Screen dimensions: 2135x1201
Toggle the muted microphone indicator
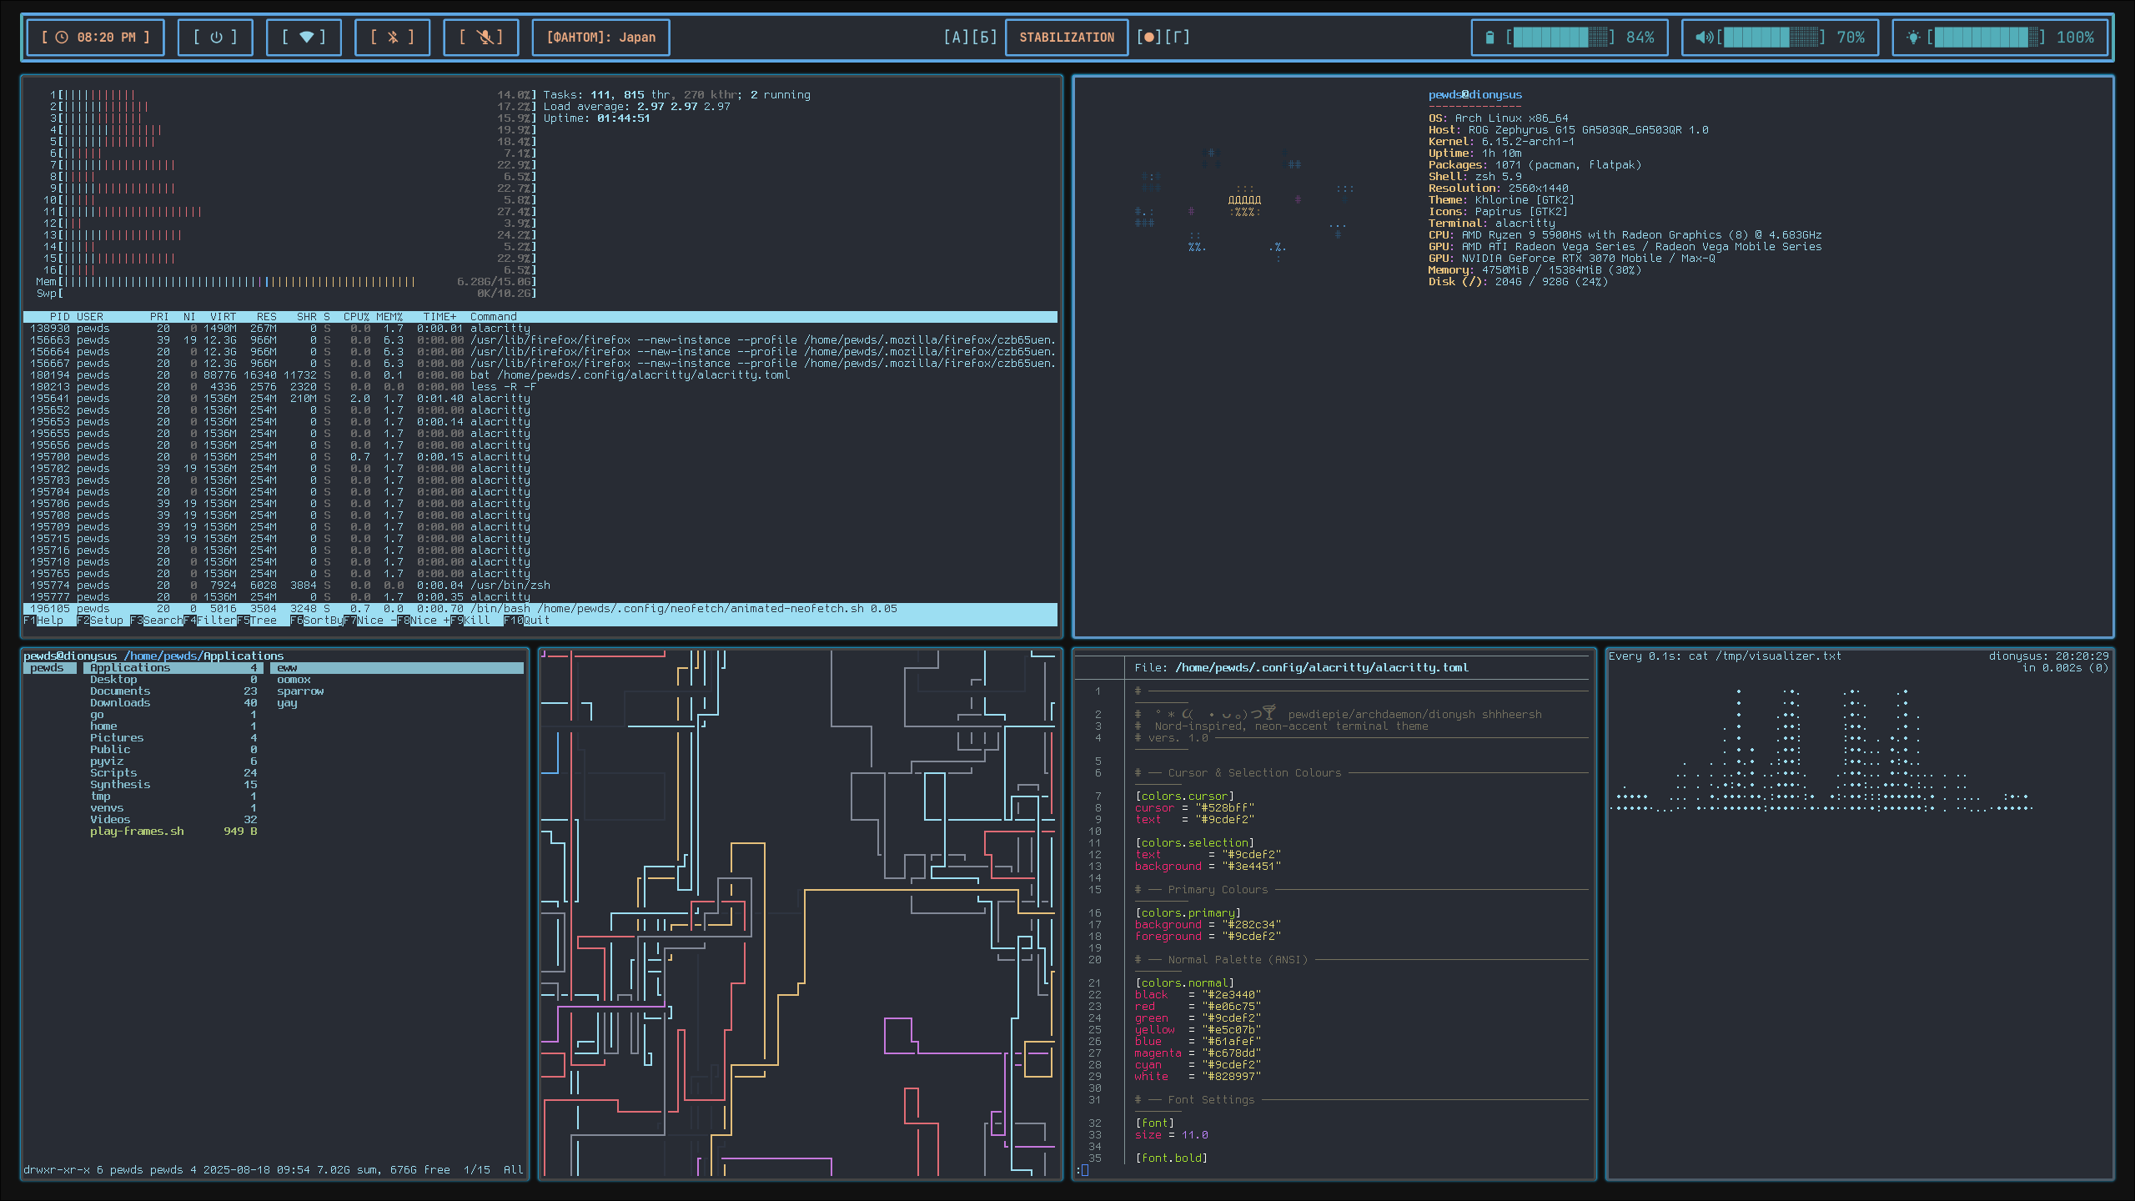coord(480,38)
